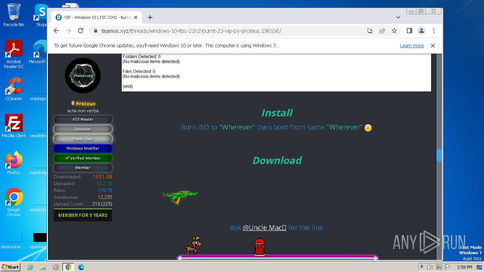Click the OS Master badge

point(83,119)
